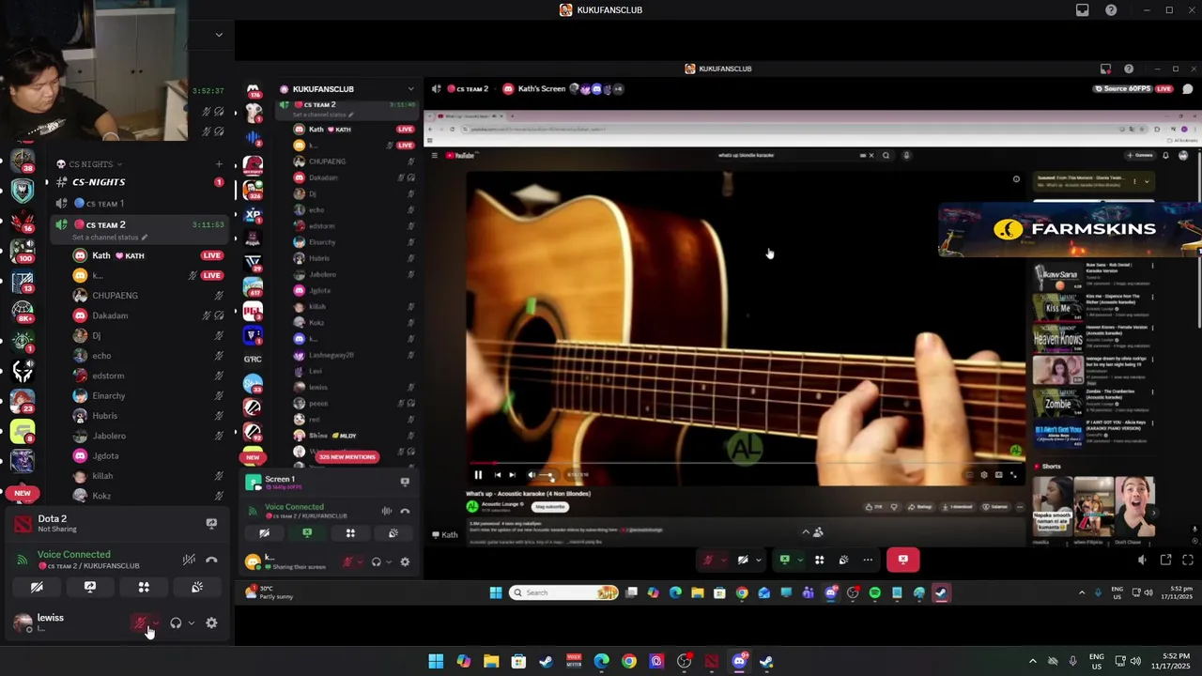Open camera options arrow in stream control bar
The width and height of the screenshot is (1202, 676).
(759, 561)
